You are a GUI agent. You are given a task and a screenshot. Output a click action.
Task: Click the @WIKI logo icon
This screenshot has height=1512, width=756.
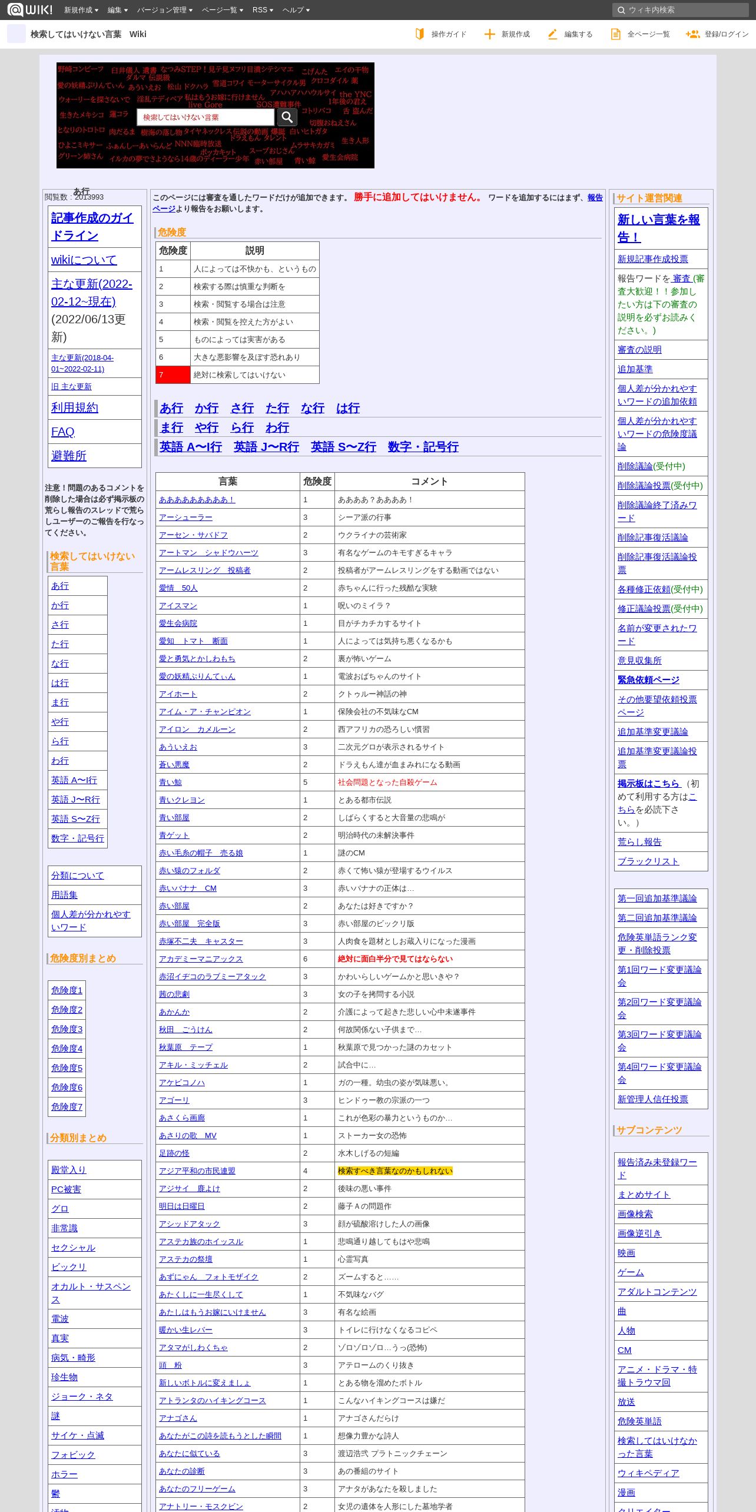[29, 9]
